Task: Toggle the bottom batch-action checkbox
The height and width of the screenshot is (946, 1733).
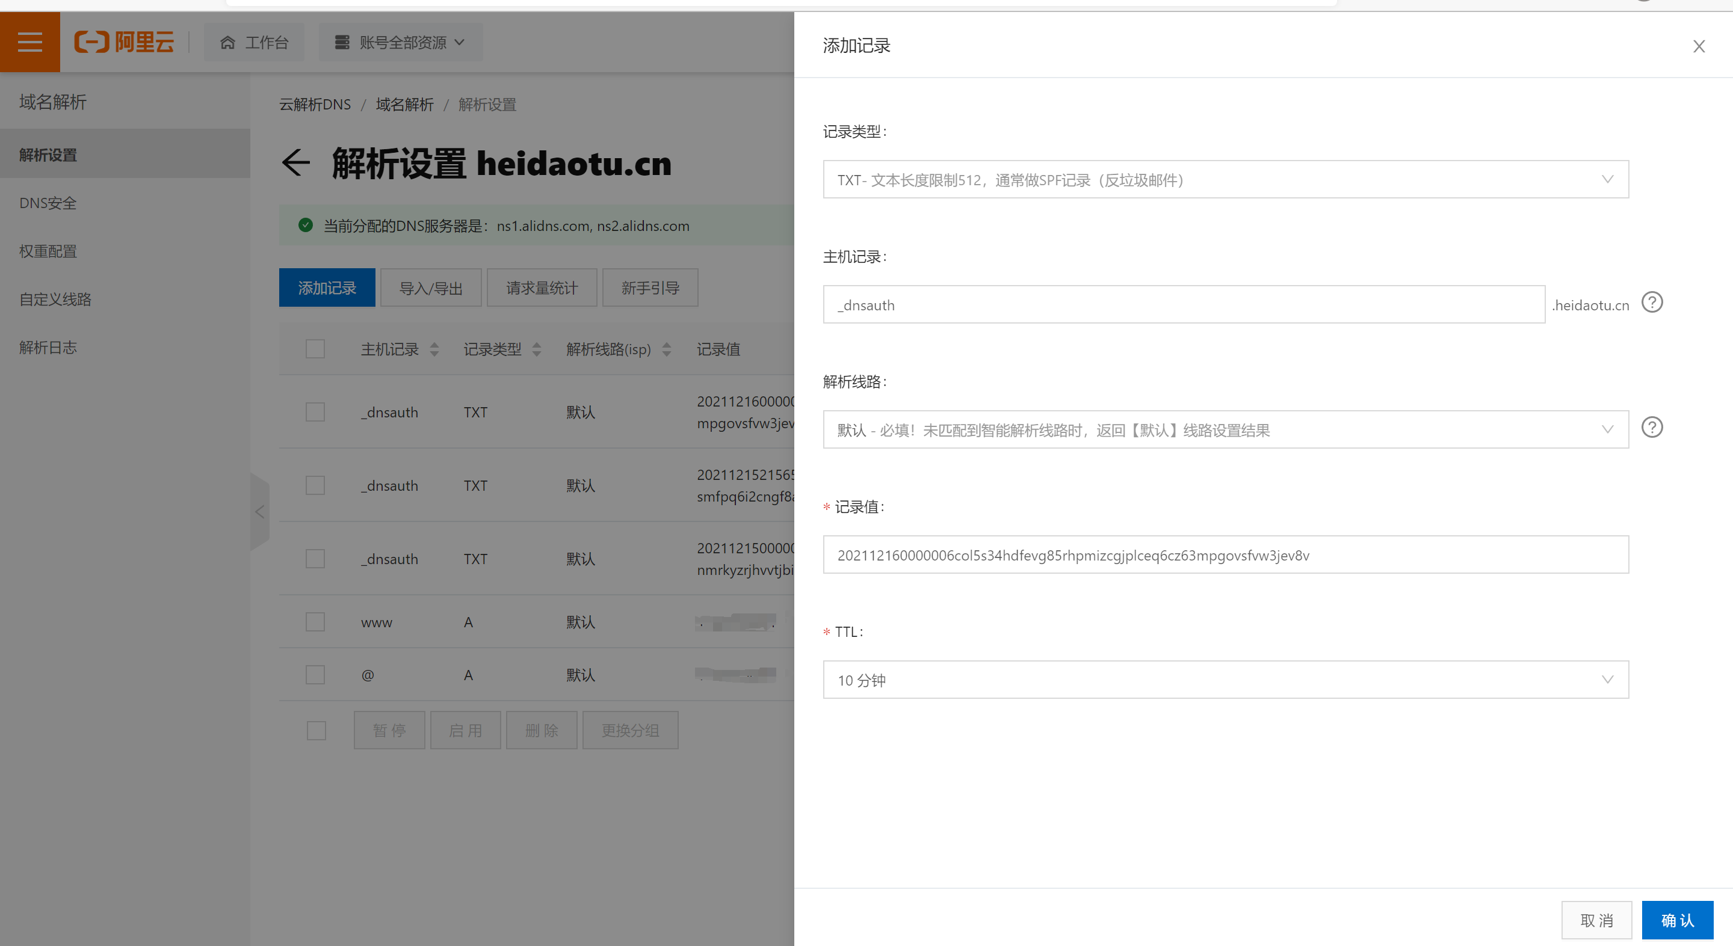Action: tap(316, 730)
